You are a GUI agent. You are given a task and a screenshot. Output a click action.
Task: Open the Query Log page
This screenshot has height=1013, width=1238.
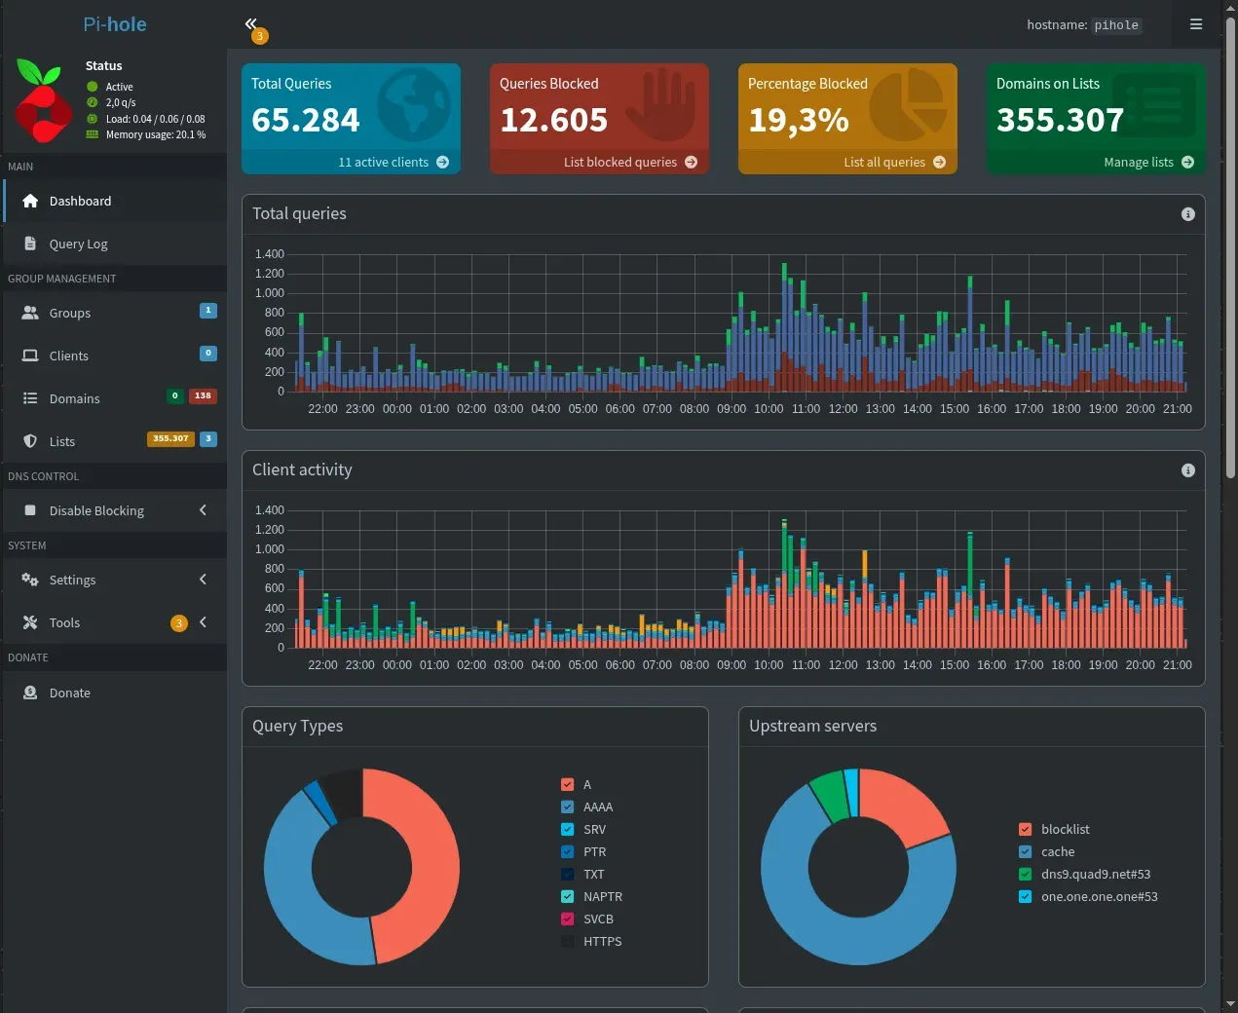coord(115,244)
